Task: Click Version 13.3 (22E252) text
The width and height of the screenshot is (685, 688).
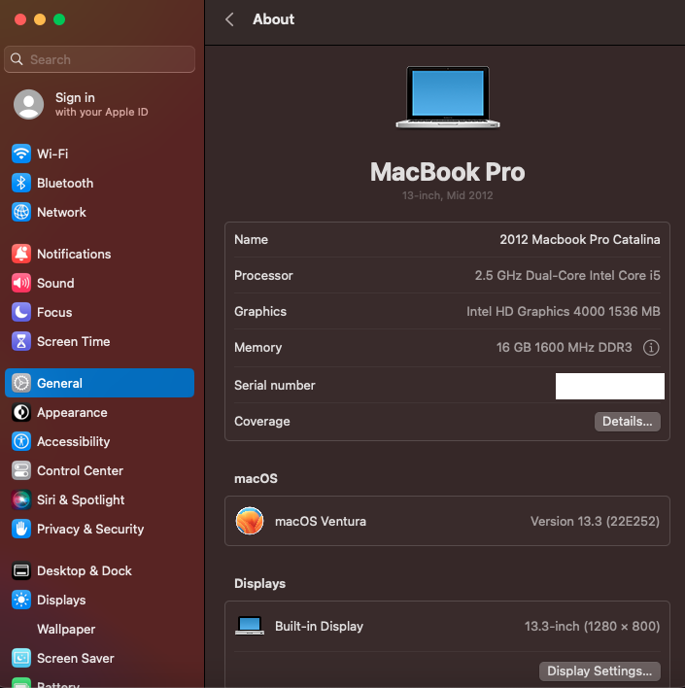Action: (595, 521)
